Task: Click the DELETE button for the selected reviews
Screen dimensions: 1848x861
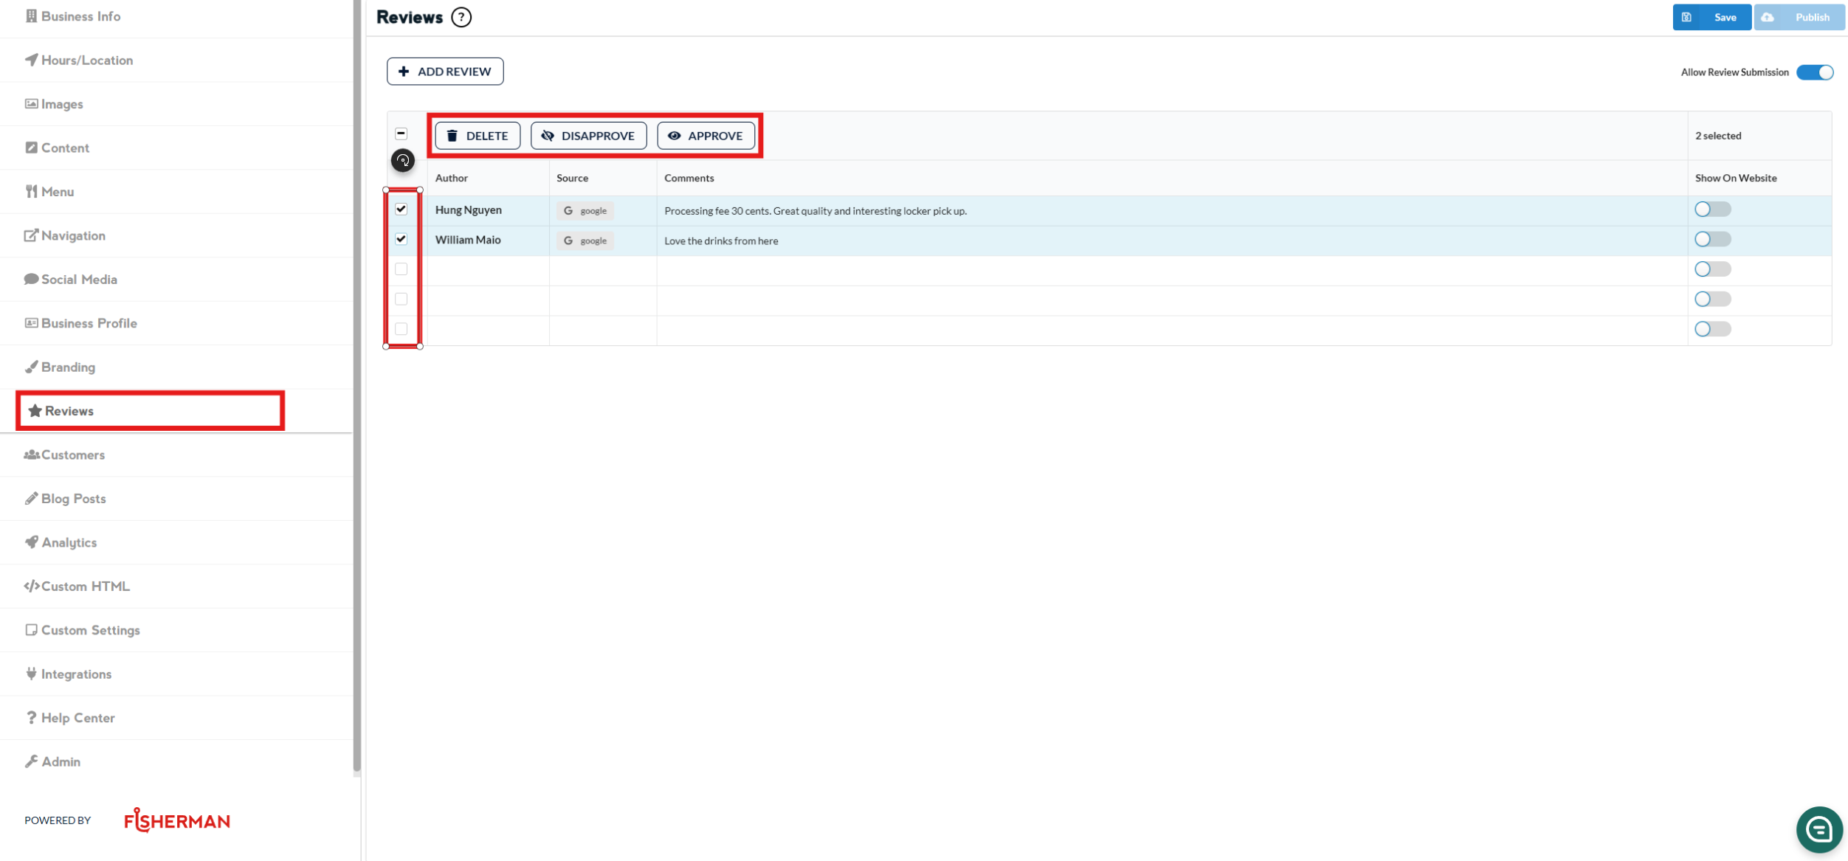Action: (x=477, y=136)
